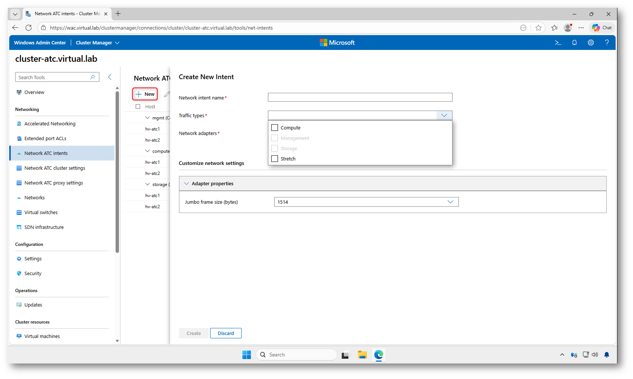Image resolution: width=633 pixels, height=379 pixels.
Task: Open File Explorer from the taskbar
Action: coord(362,355)
